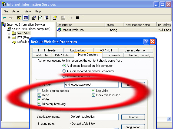The image size is (173, 129).
Task: Switch to the Web Site tab
Action: tap(42, 55)
